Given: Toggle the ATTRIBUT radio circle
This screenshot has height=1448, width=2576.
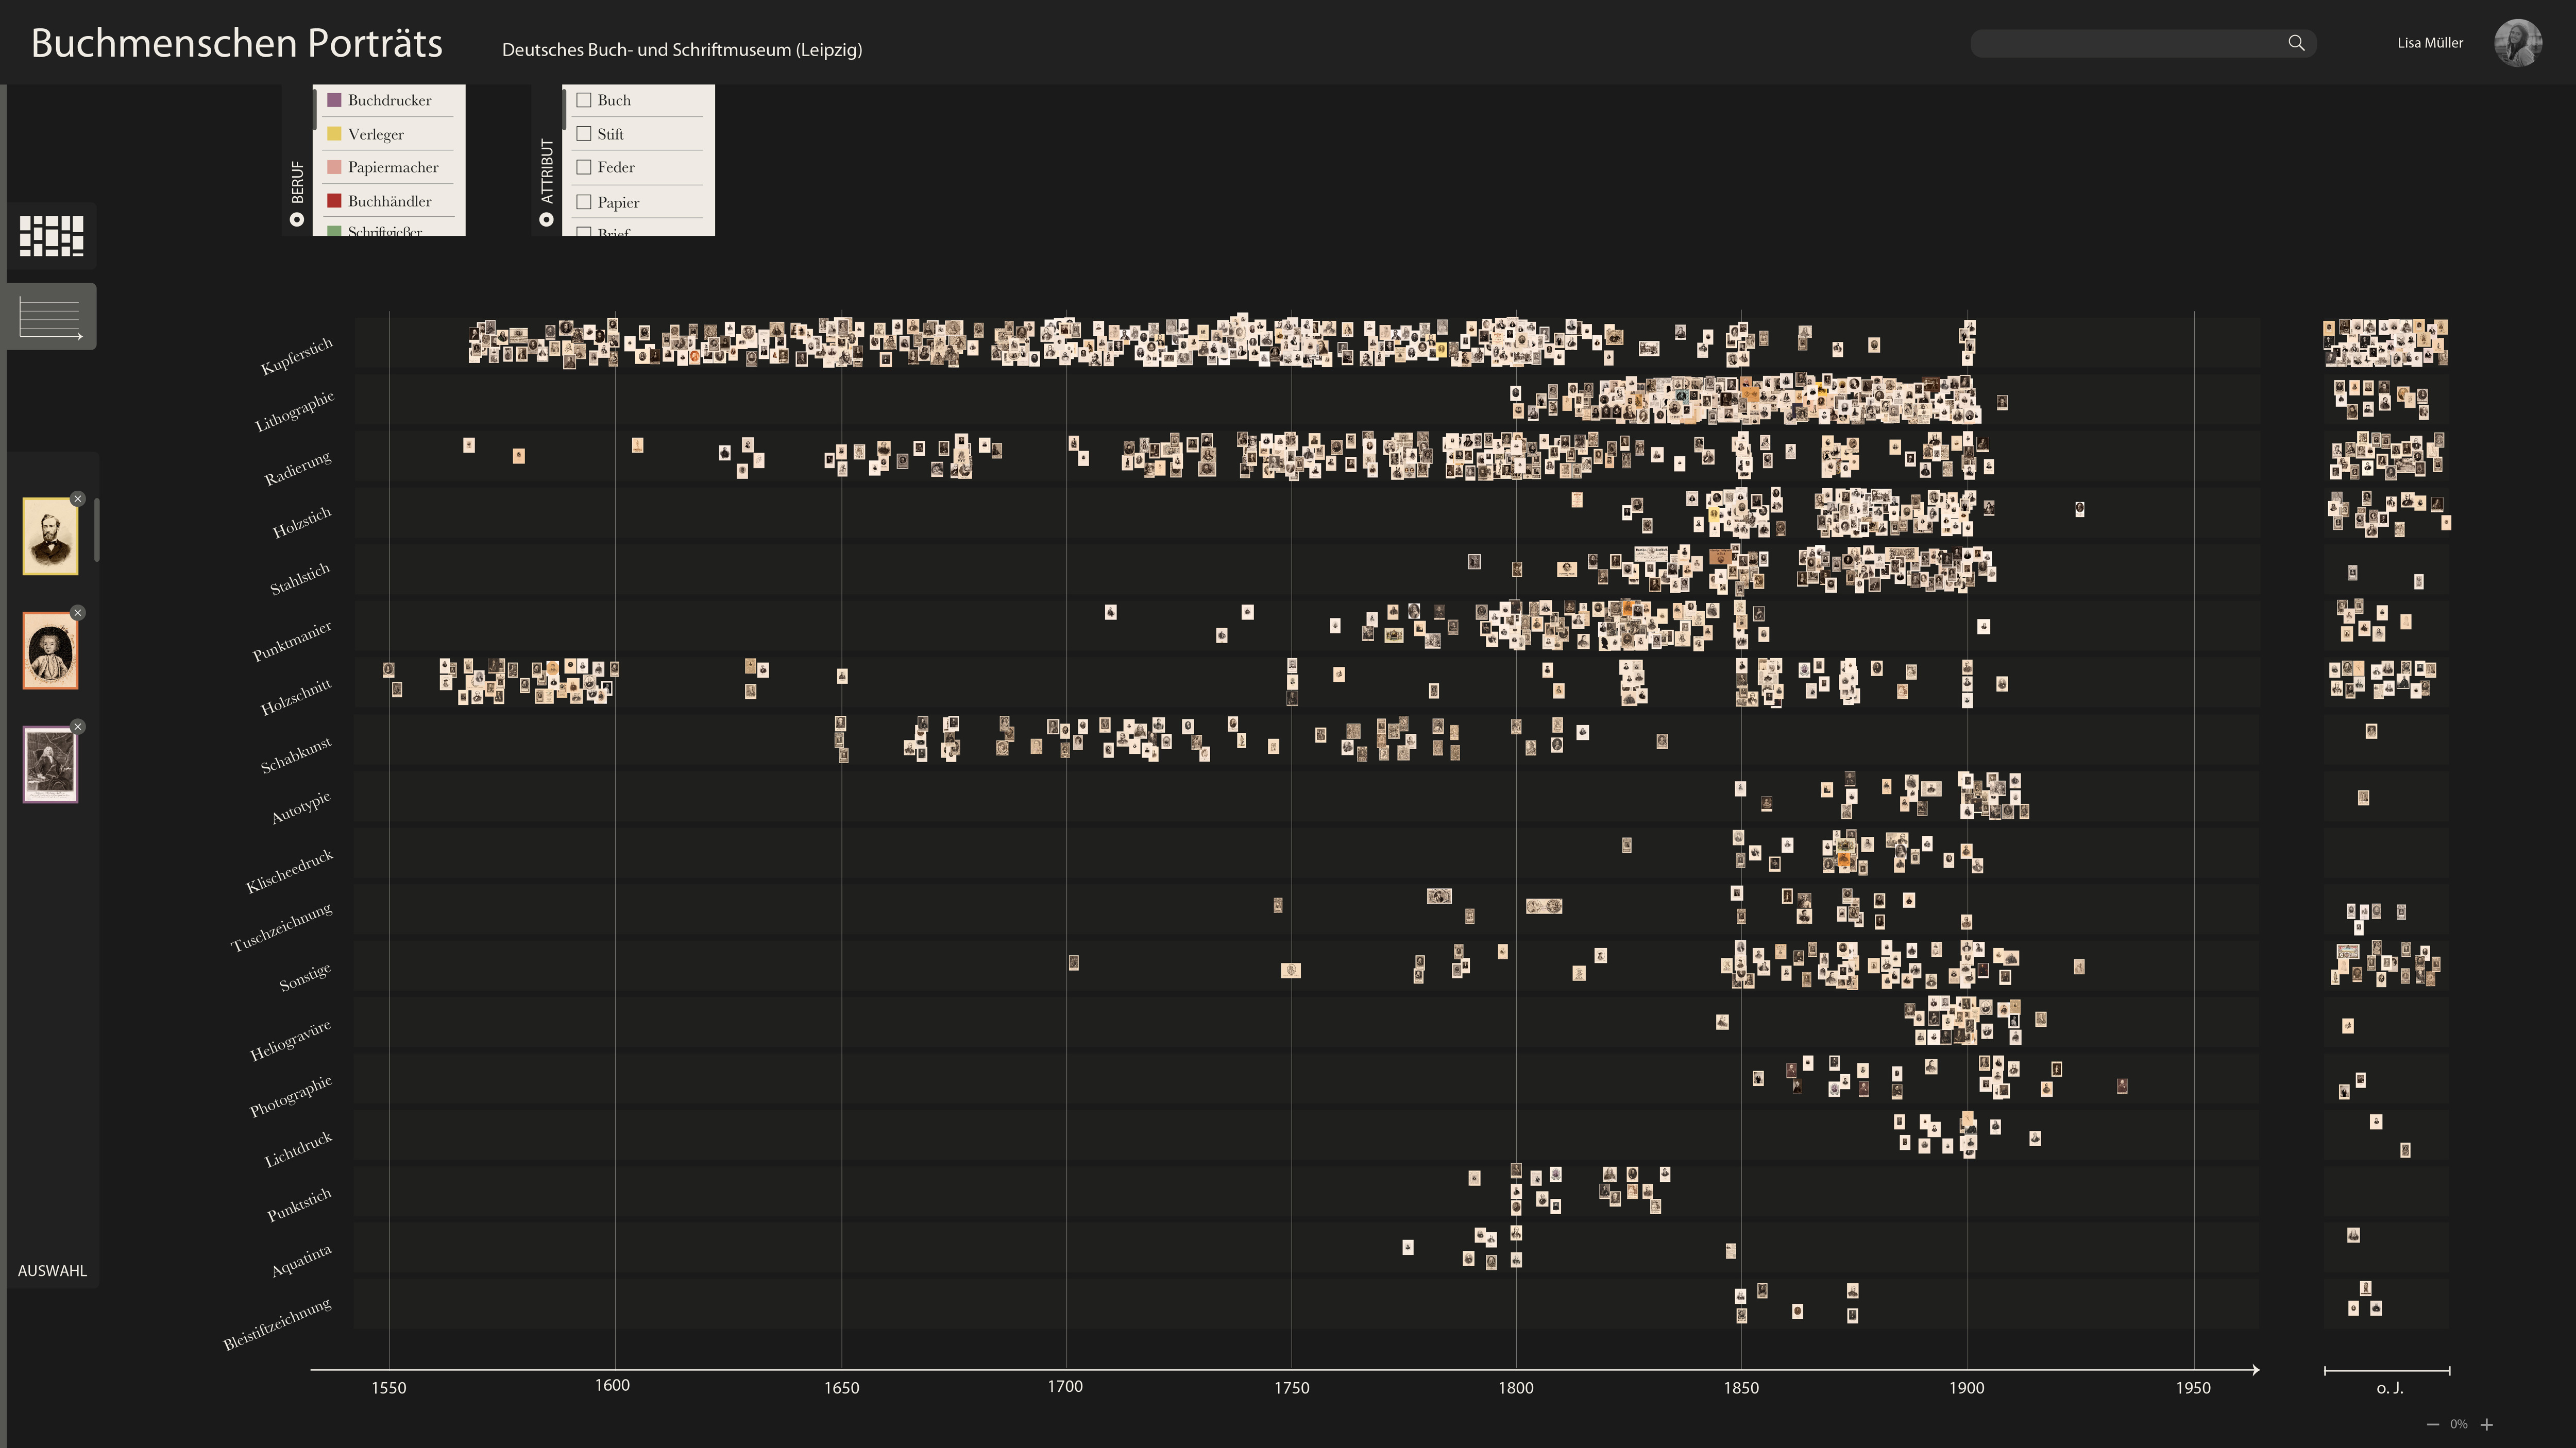Looking at the screenshot, I should click(547, 220).
